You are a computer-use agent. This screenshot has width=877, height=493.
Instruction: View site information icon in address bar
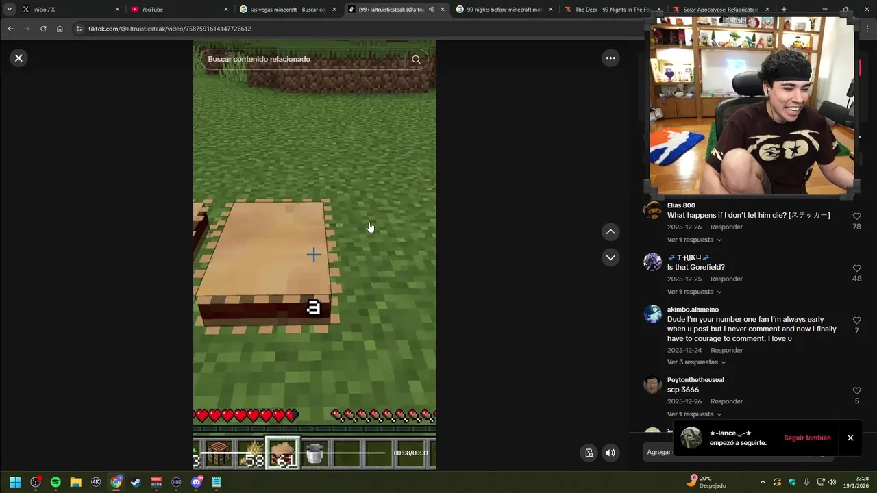[79, 29]
